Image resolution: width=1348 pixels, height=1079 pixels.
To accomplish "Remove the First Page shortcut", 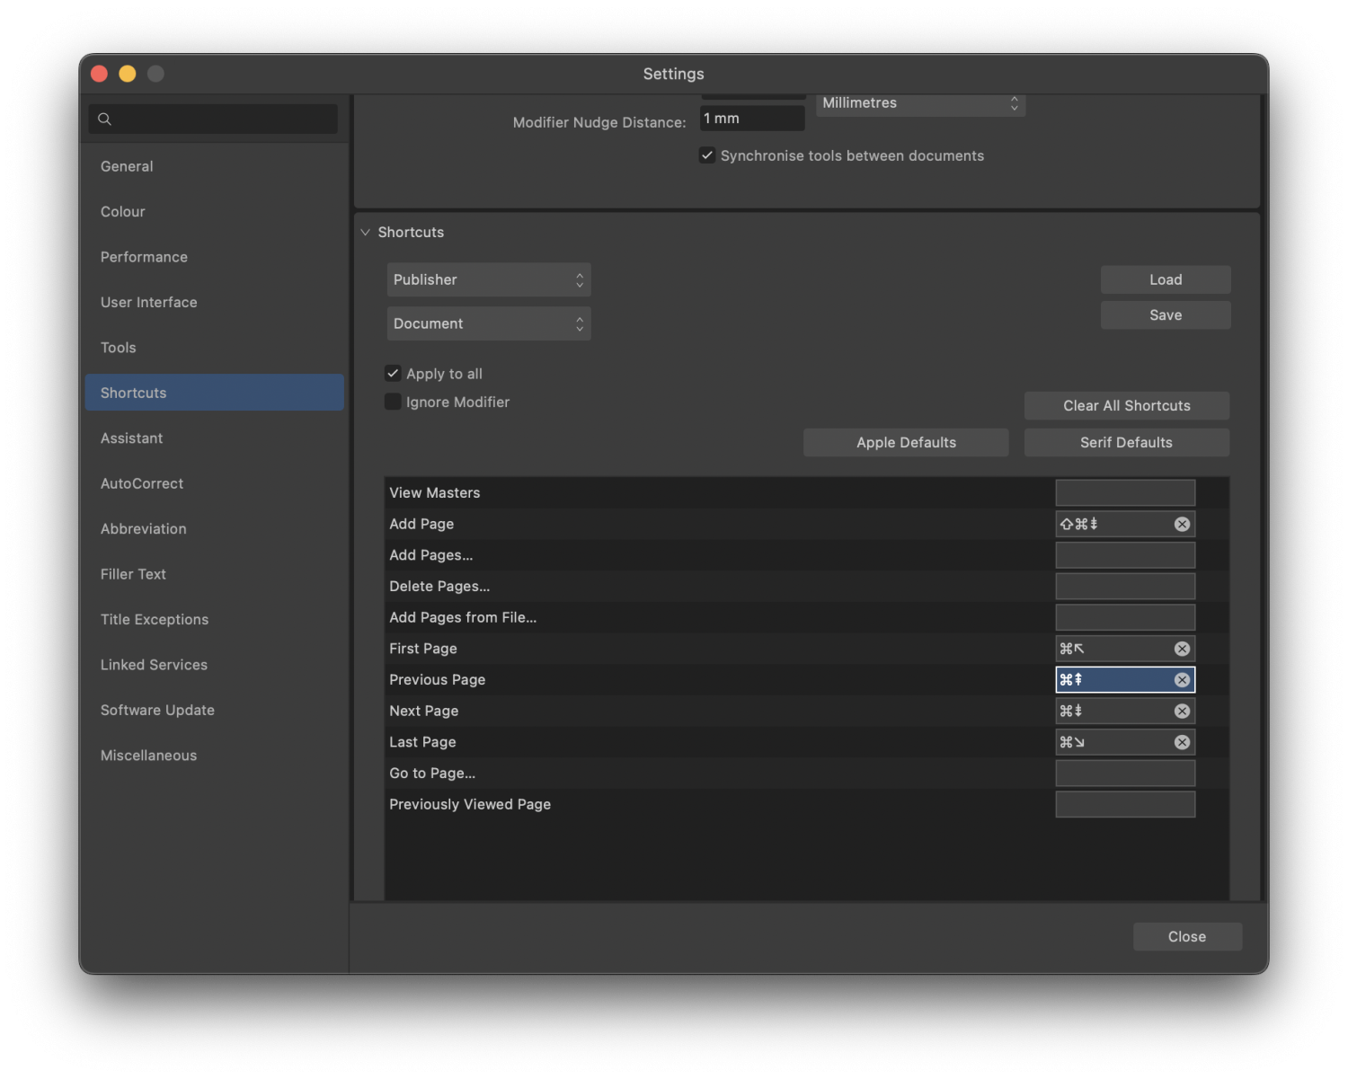I will click(1182, 648).
